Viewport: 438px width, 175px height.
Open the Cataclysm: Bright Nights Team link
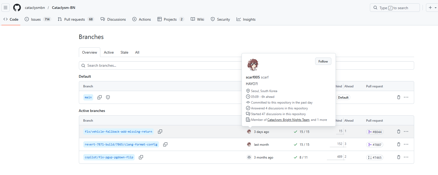(x=288, y=120)
